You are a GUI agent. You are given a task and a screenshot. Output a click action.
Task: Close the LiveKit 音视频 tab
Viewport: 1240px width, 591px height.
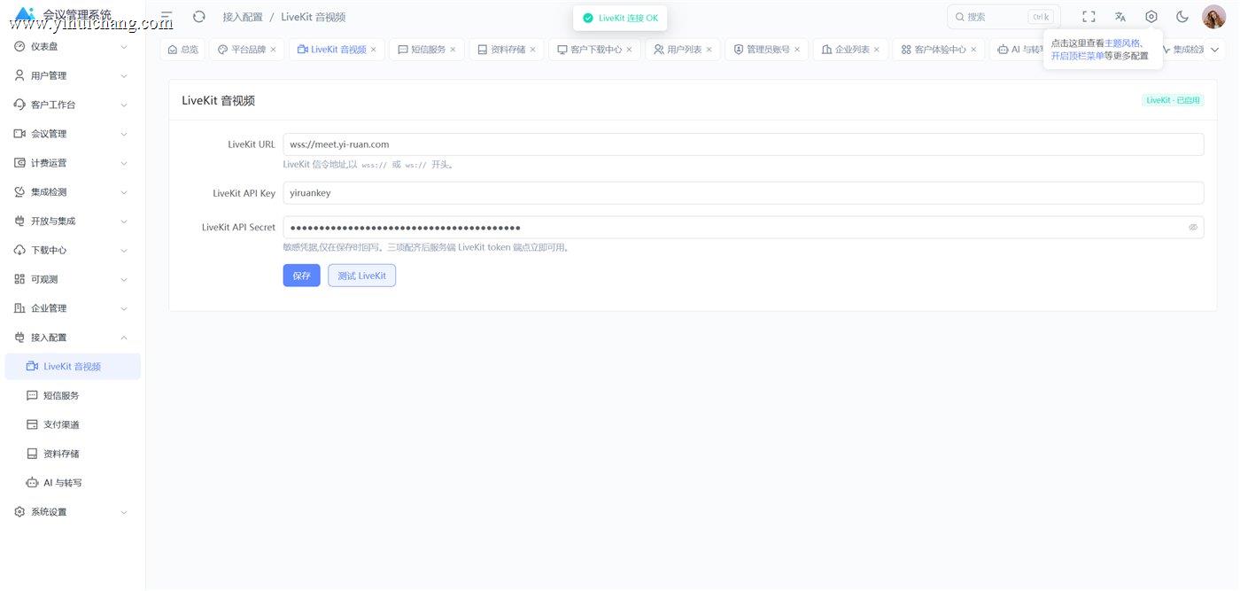pyautogui.click(x=373, y=50)
